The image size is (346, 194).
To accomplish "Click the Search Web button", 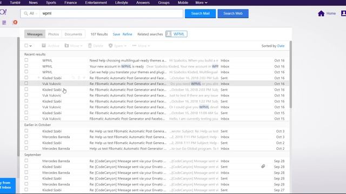I will pos(233,13).
